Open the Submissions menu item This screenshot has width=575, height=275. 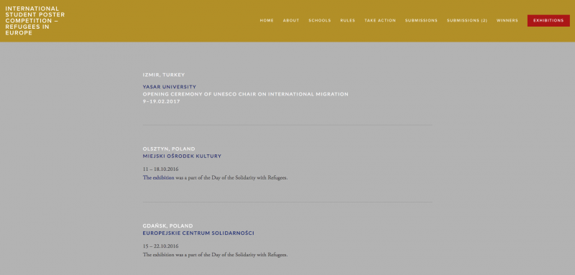[x=421, y=21]
